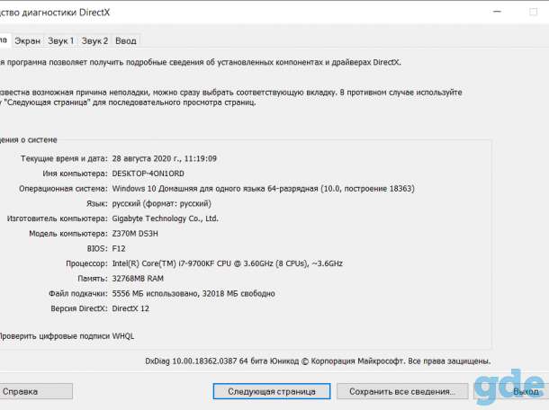Select processor value Intel Core i7-9700KF
This screenshot has width=549, height=410.
point(227,263)
